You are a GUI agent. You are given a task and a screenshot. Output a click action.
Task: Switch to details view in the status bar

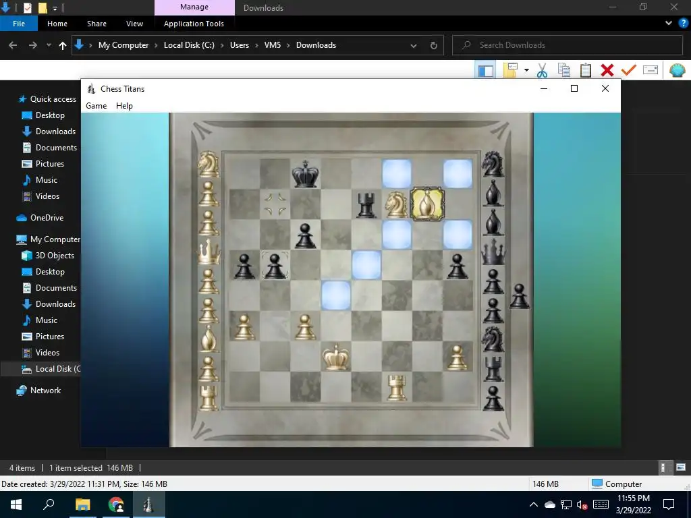(x=663, y=467)
